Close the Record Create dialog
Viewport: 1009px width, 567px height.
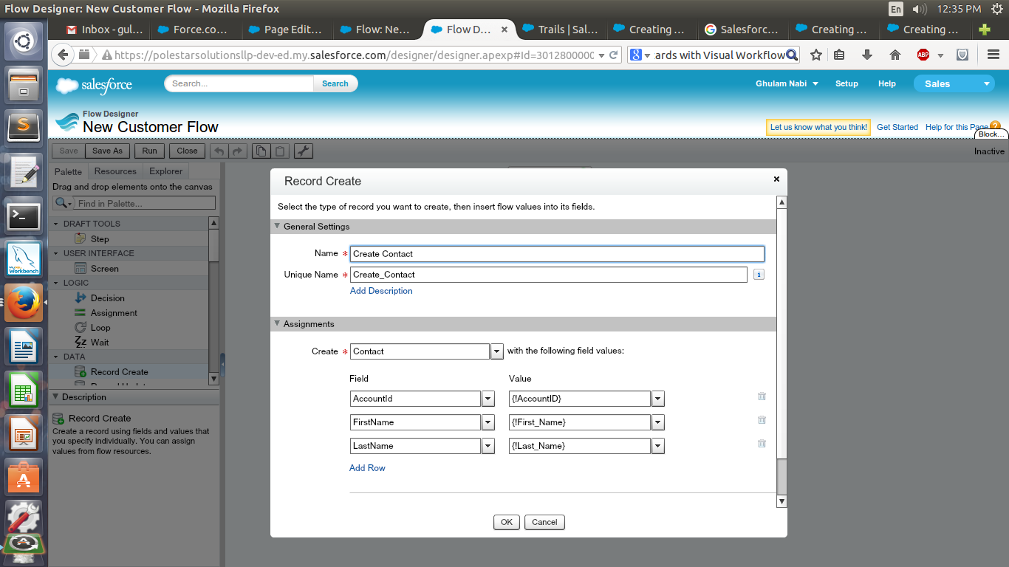[776, 179]
